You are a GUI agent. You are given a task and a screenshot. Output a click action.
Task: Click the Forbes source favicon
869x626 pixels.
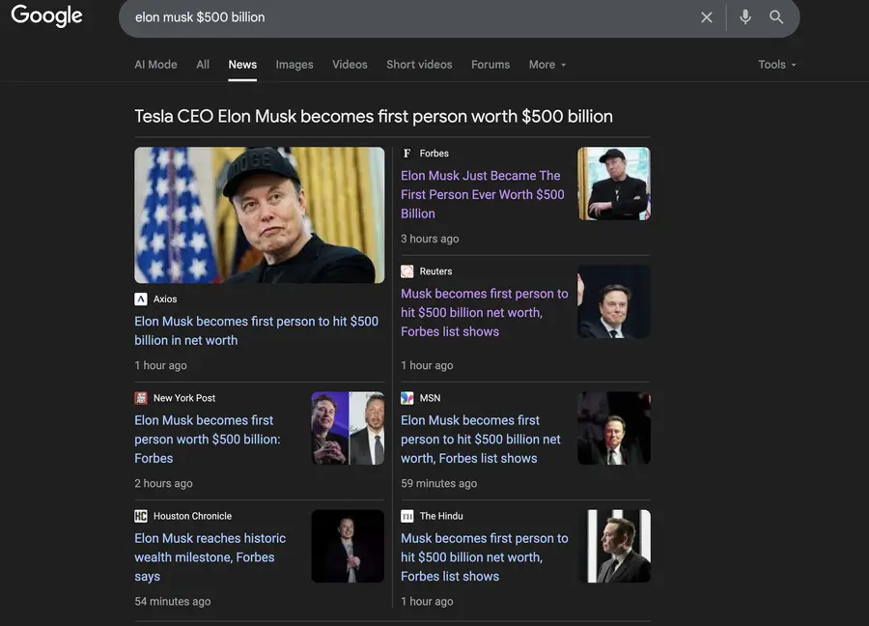pos(407,154)
